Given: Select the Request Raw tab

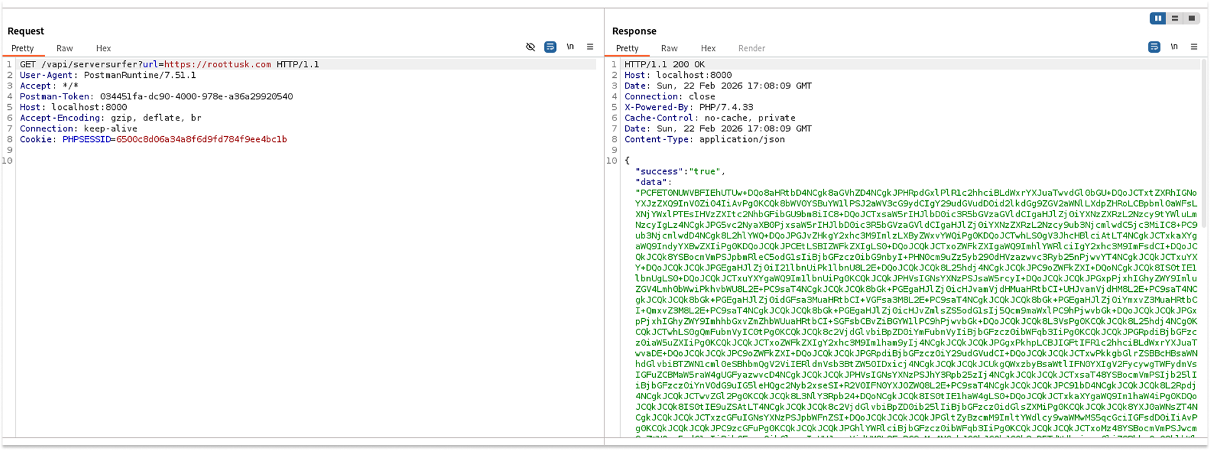Looking at the screenshot, I should [65, 48].
